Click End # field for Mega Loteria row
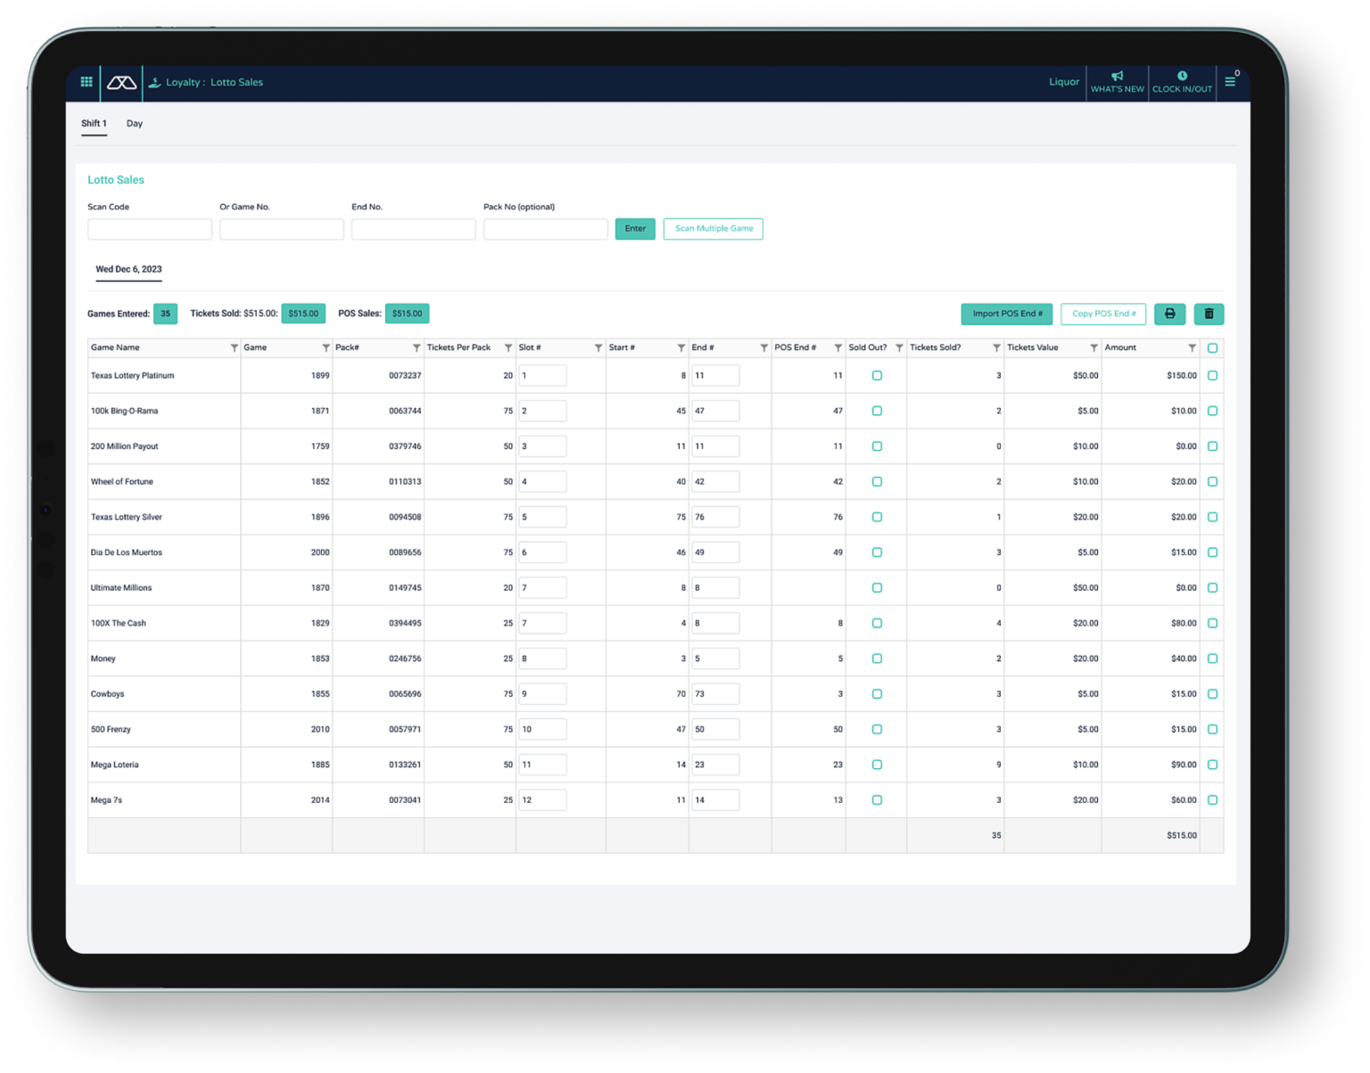 [x=714, y=765]
